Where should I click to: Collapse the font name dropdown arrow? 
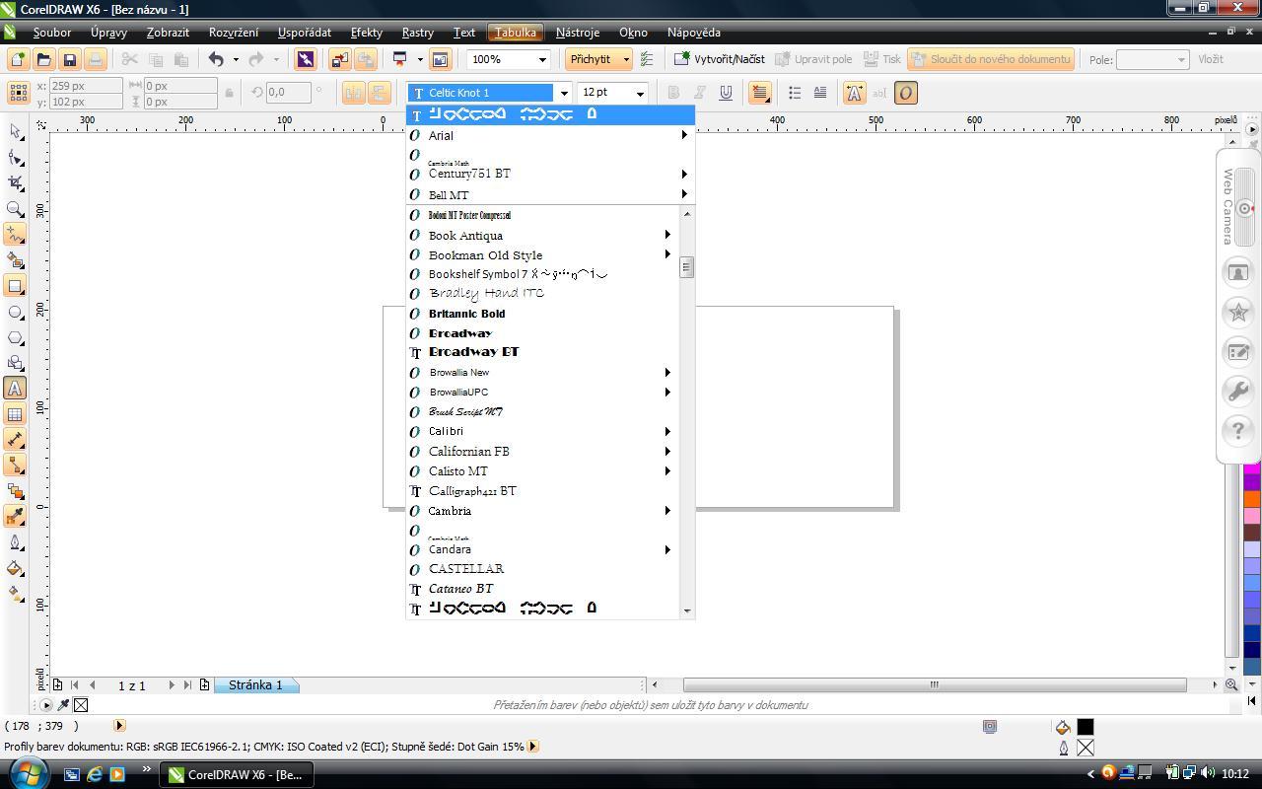pos(564,93)
